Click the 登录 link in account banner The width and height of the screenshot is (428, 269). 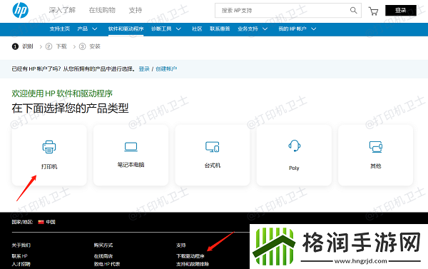(144, 68)
